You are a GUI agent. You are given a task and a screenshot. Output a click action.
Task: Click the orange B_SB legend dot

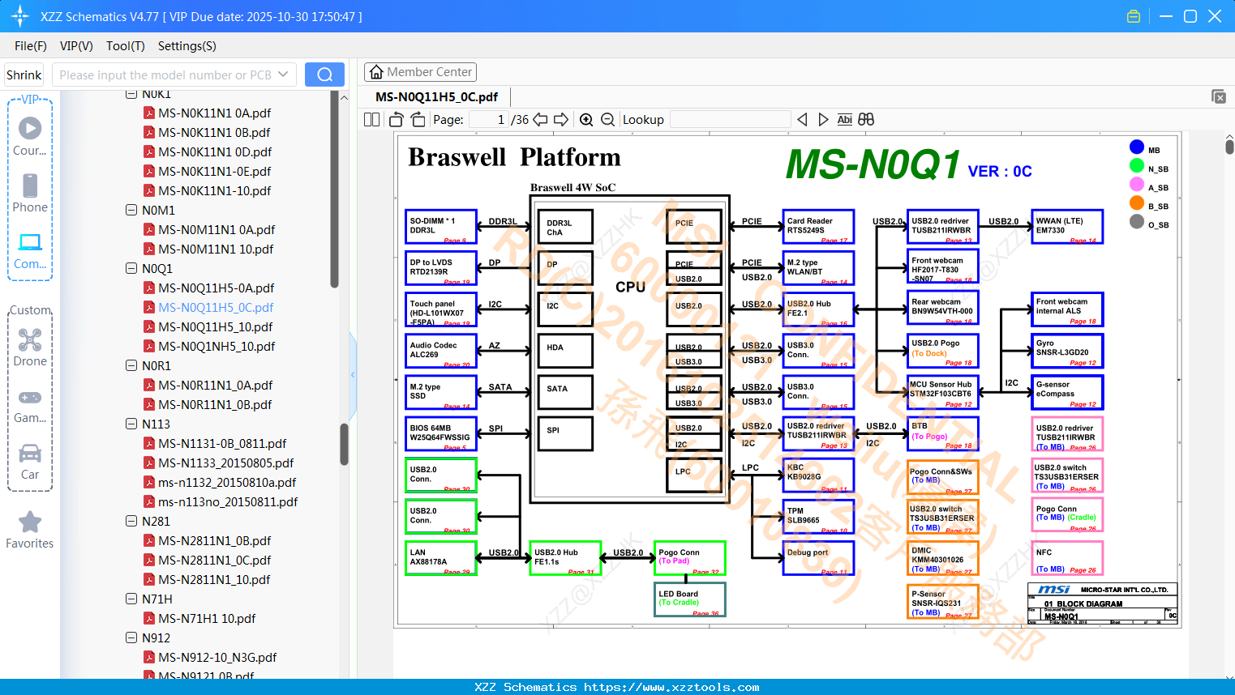[x=1137, y=203]
